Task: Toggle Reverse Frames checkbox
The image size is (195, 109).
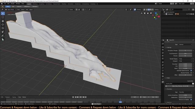Action: point(191,73)
